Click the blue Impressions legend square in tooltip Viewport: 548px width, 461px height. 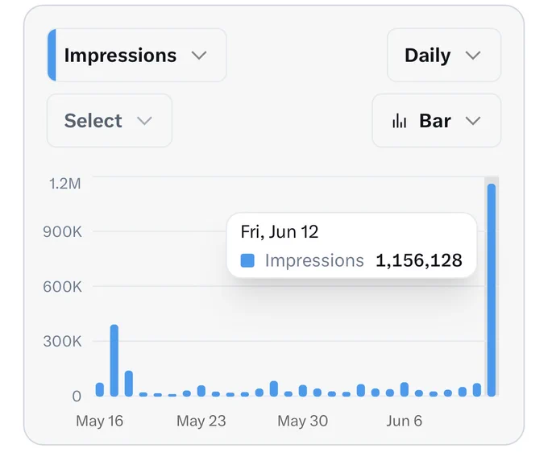247,261
